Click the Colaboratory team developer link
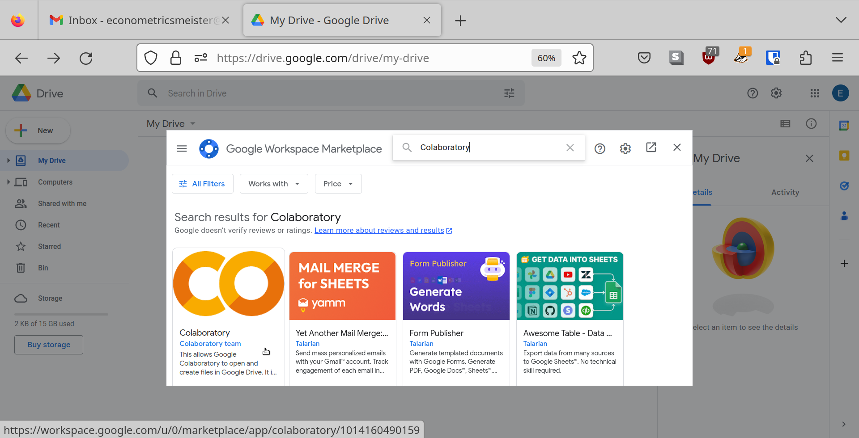This screenshot has width=859, height=438. click(210, 344)
